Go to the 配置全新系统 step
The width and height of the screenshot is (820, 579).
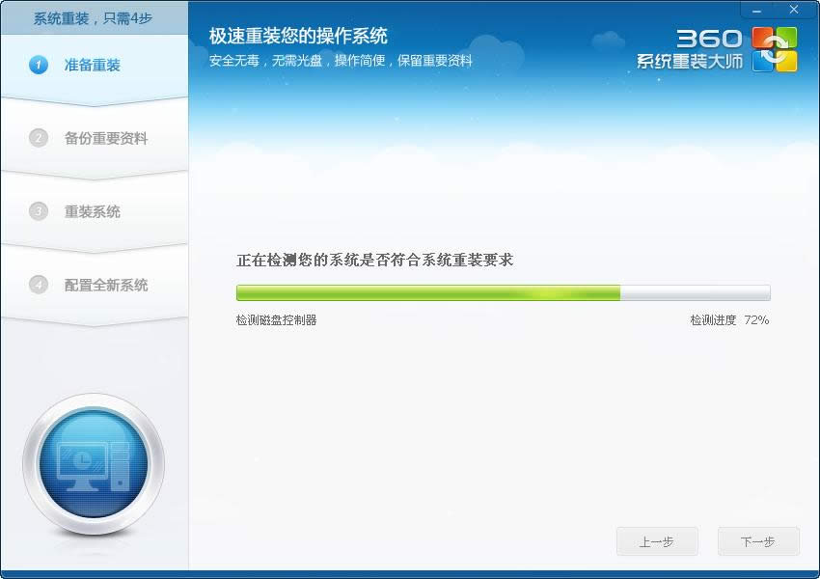[x=106, y=285]
